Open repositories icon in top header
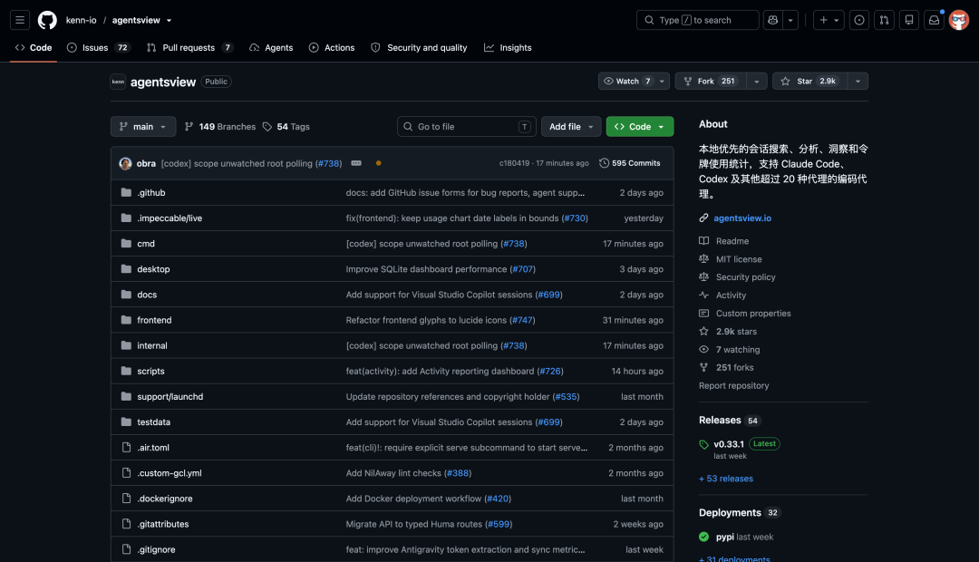The height and width of the screenshot is (562, 979). click(x=909, y=20)
